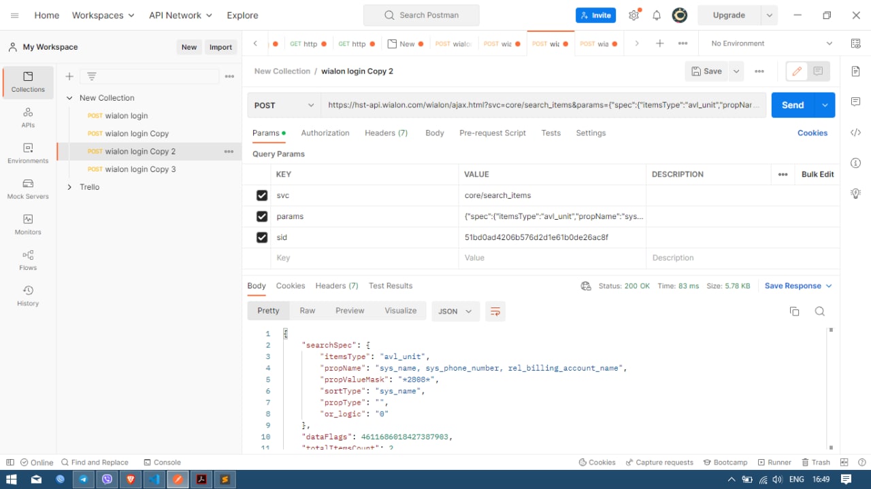Click the Send button
The width and height of the screenshot is (871, 489).
(x=792, y=105)
